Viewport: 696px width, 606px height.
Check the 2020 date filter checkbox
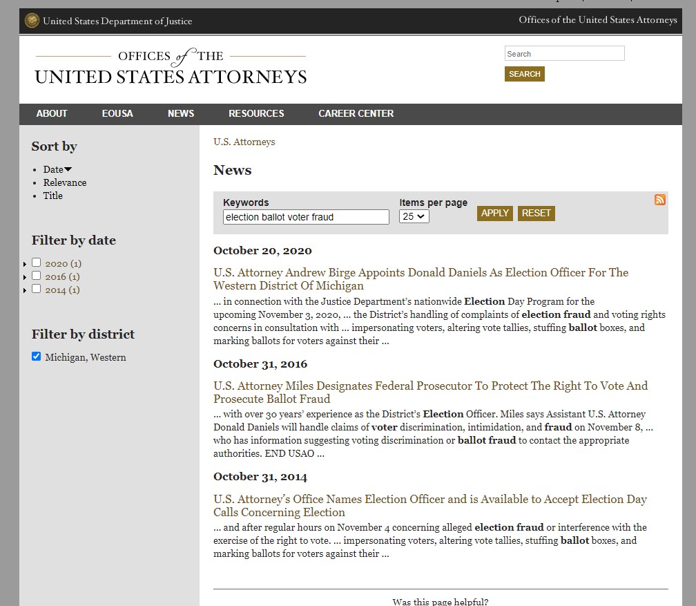tap(37, 263)
